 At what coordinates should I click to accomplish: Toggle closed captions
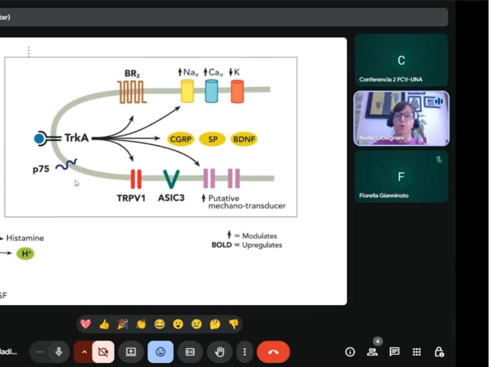click(190, 352)
